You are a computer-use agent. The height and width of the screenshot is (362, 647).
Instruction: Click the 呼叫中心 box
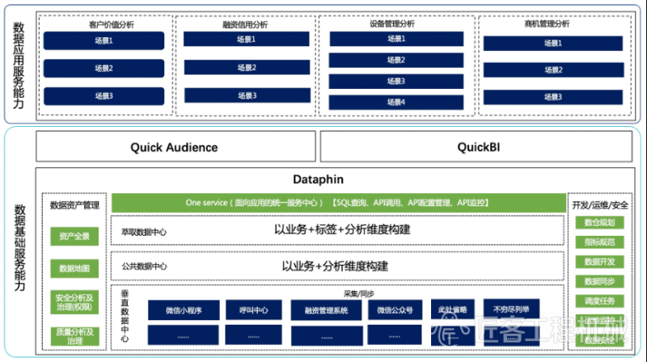coord(254,309)
